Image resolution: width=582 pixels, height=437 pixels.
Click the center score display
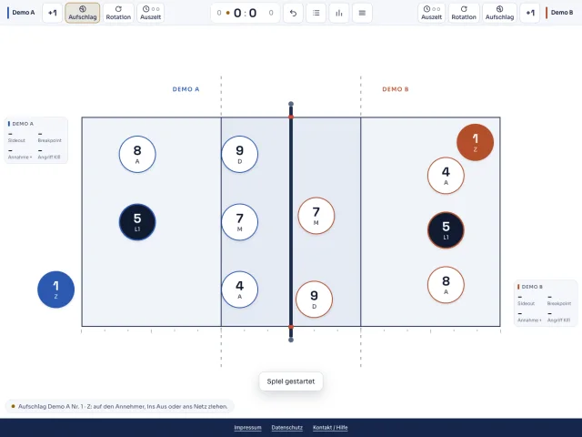pos(246,13)
